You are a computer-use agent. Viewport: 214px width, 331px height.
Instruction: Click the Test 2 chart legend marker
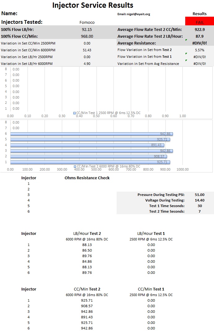[x=75, y=167]
